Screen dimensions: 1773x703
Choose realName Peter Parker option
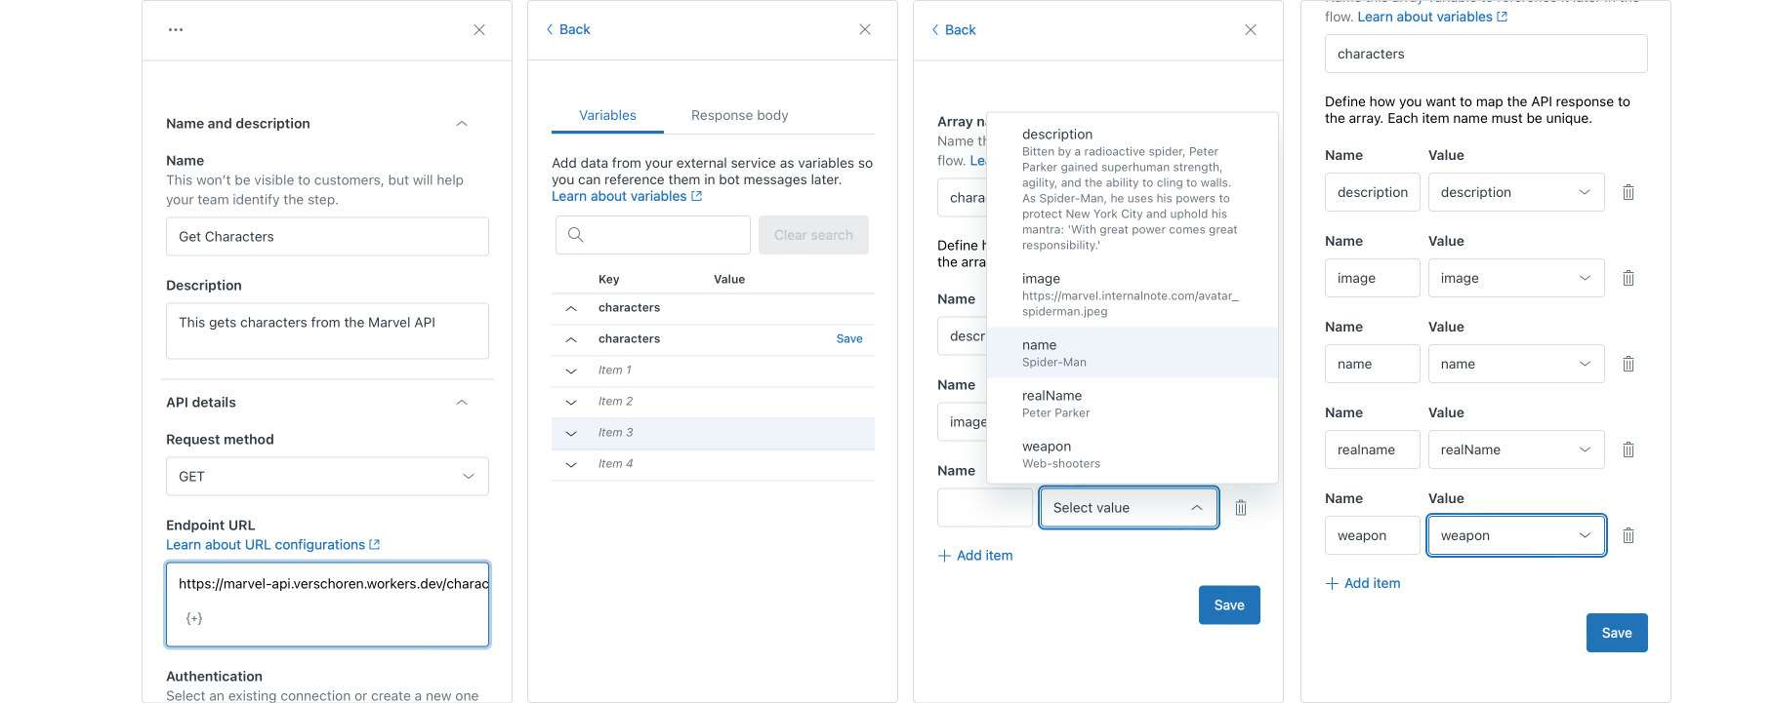(1133, 404)
